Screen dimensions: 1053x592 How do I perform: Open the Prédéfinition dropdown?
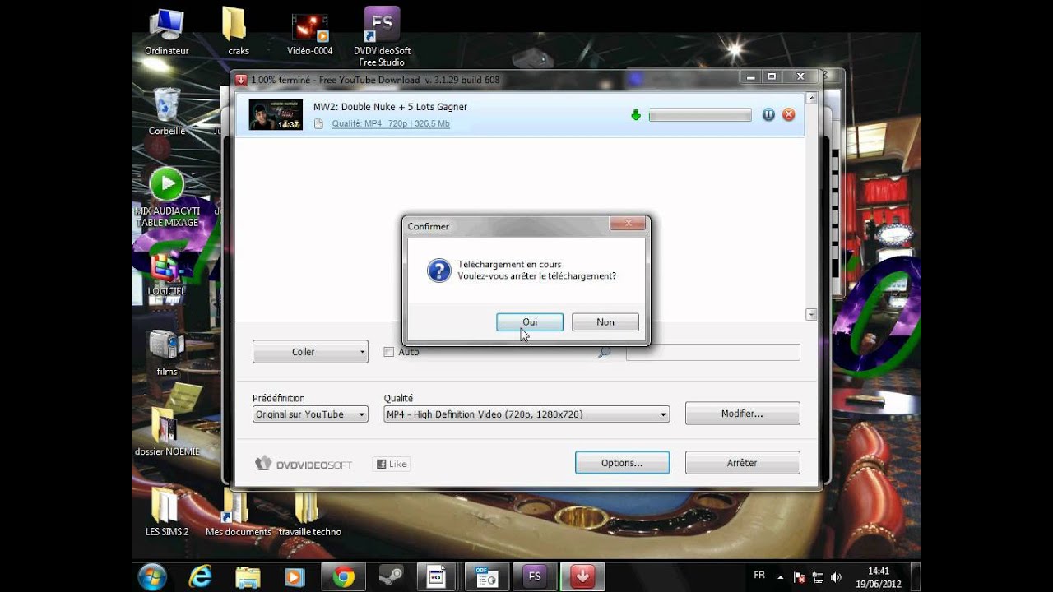pyautogui.click(x=310, y=414)
